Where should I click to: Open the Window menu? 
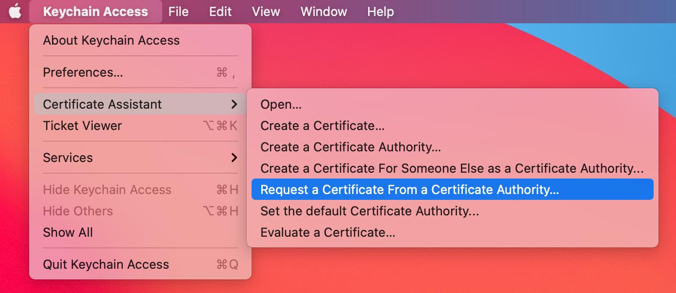click(x=323, y=12)
